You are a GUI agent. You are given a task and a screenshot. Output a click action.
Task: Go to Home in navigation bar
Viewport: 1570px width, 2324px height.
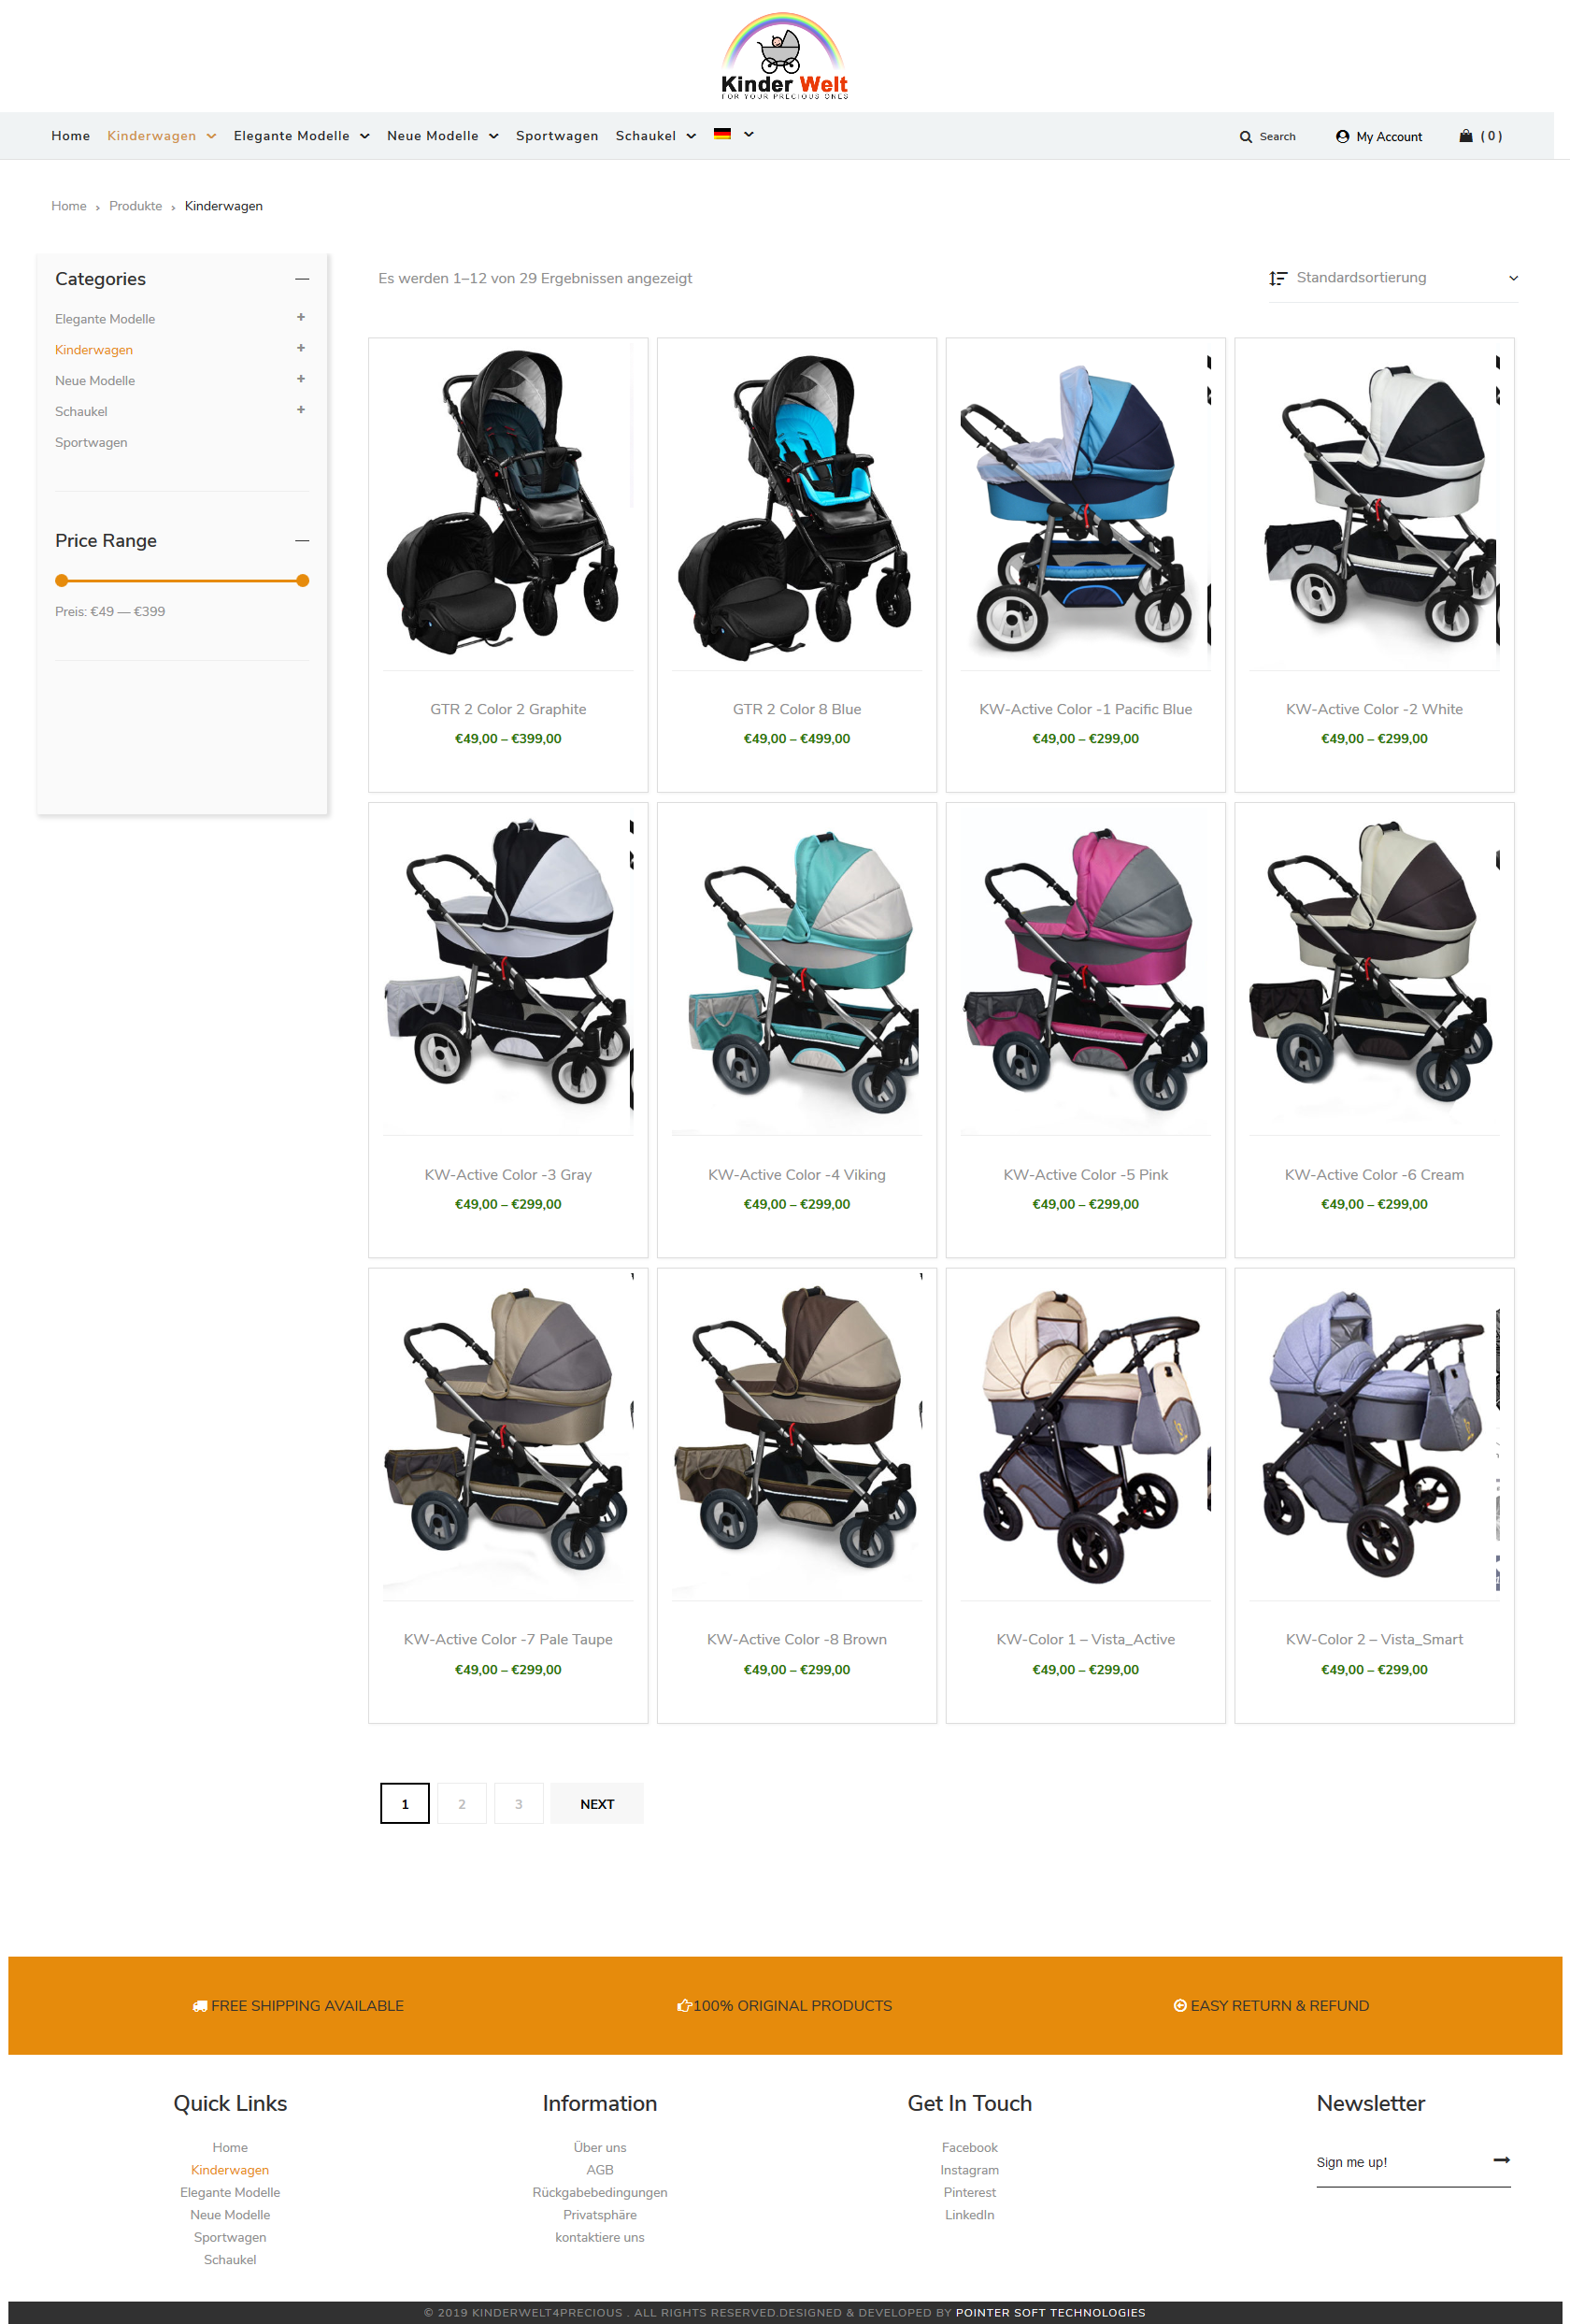click(x=70, y=136)
